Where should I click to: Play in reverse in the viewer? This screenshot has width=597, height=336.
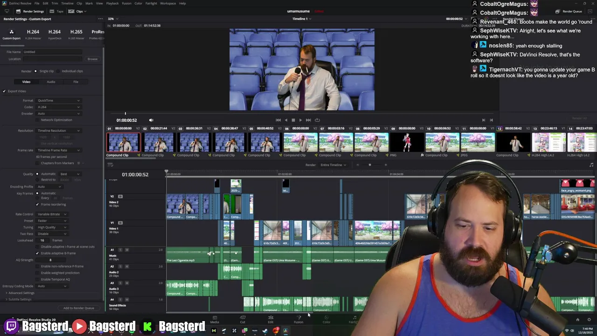(286, 120)
